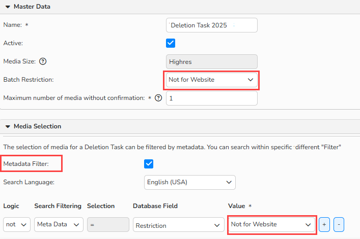Click the Name label
Screen dimensions: 360x239
coord(13,25)
